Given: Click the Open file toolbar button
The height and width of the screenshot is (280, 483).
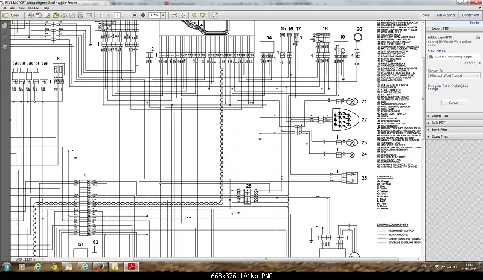Looking at the screenshot, I should (11, 15).
